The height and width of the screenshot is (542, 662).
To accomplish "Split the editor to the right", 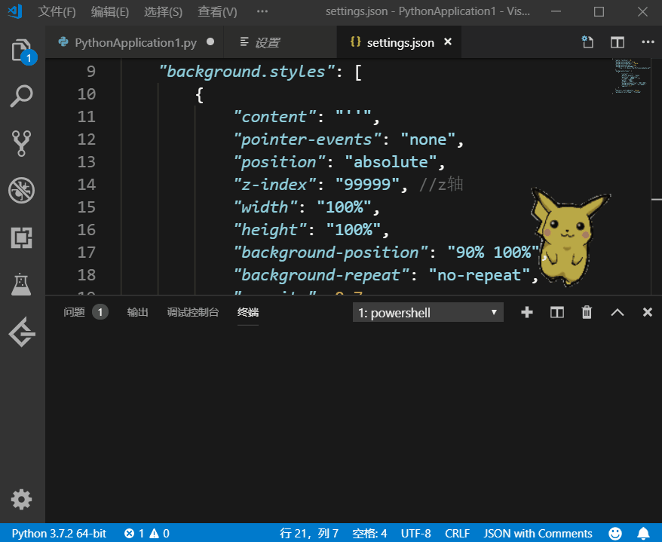I will coord(618,43).
